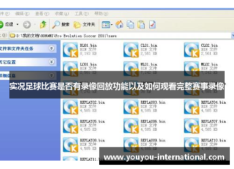Click the REPLAY06.bin file name
The image size is (234, 169).
coord(153,121)
